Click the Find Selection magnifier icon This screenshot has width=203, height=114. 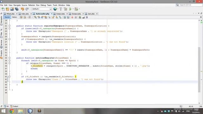coord(35,17)
